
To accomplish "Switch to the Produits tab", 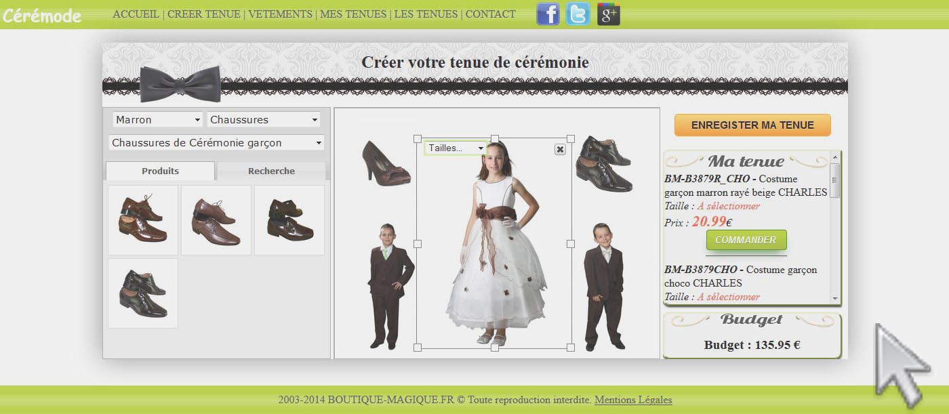I will [160, 171].
